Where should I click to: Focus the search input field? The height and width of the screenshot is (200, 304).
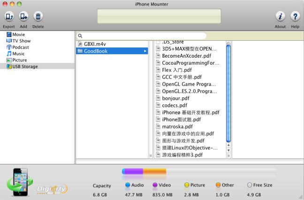(142, 36)
